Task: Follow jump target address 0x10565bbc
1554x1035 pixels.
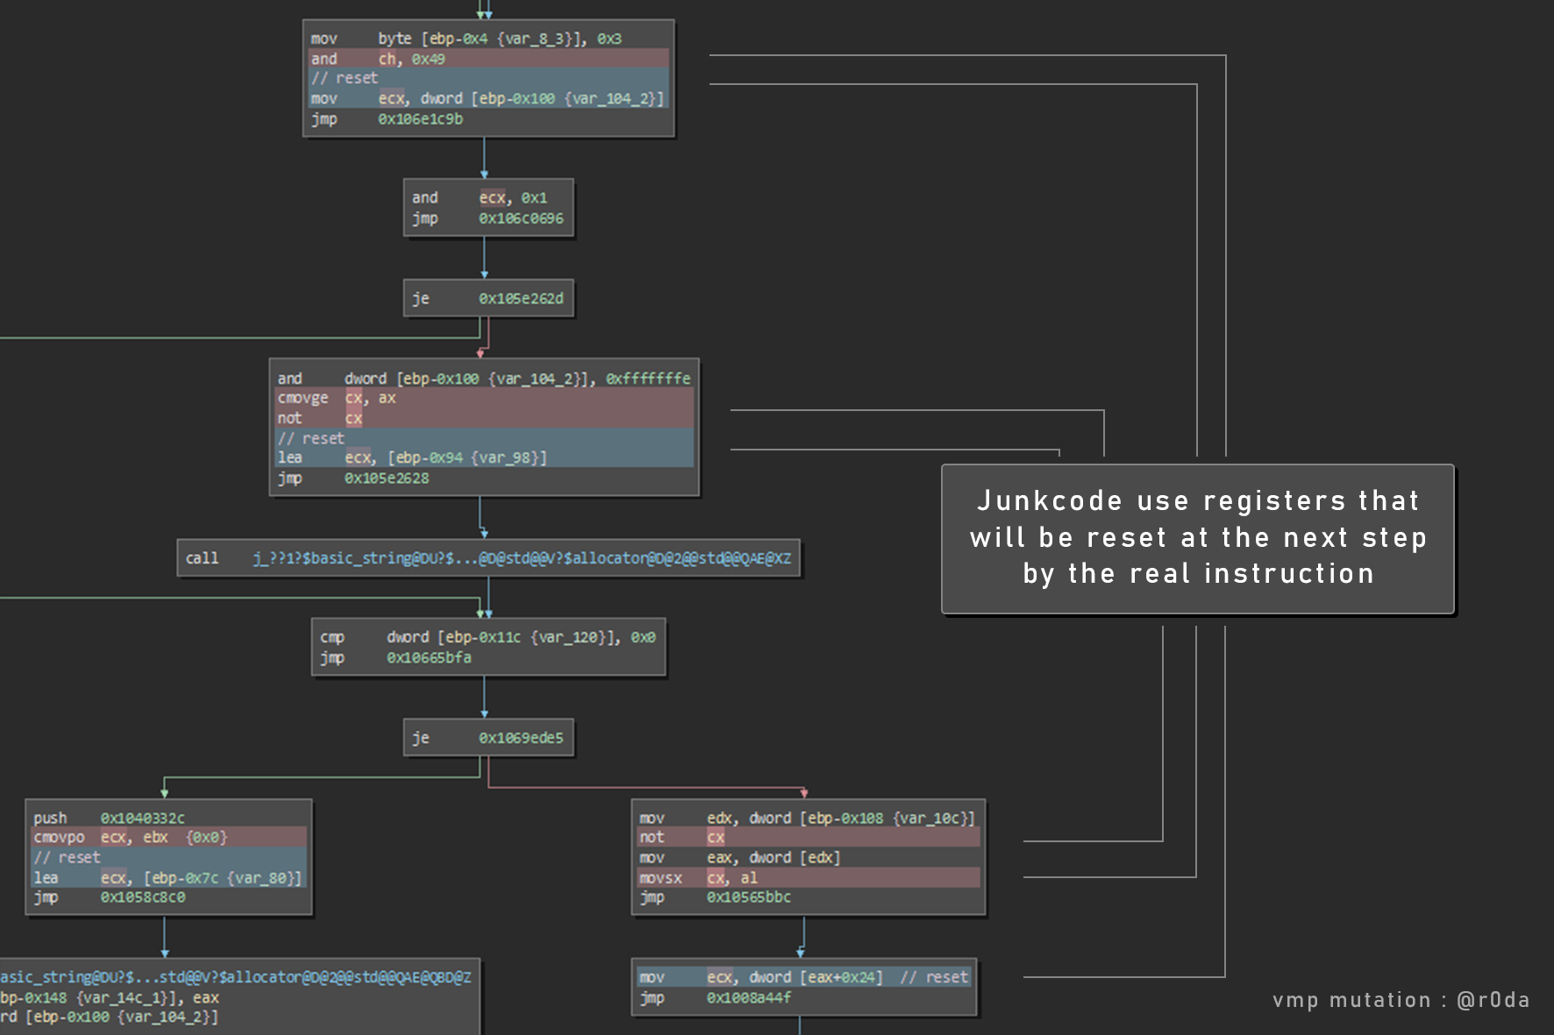Action: 749,897
